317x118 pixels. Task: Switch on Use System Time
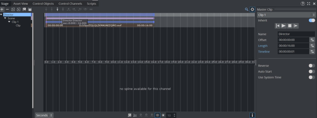(x=311, y=77)
